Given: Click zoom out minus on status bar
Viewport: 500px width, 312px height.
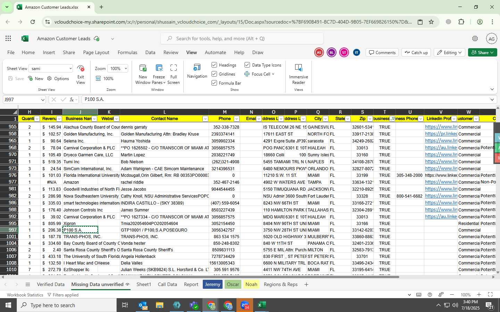Looking at the screenshot, I should click(452, 295).
